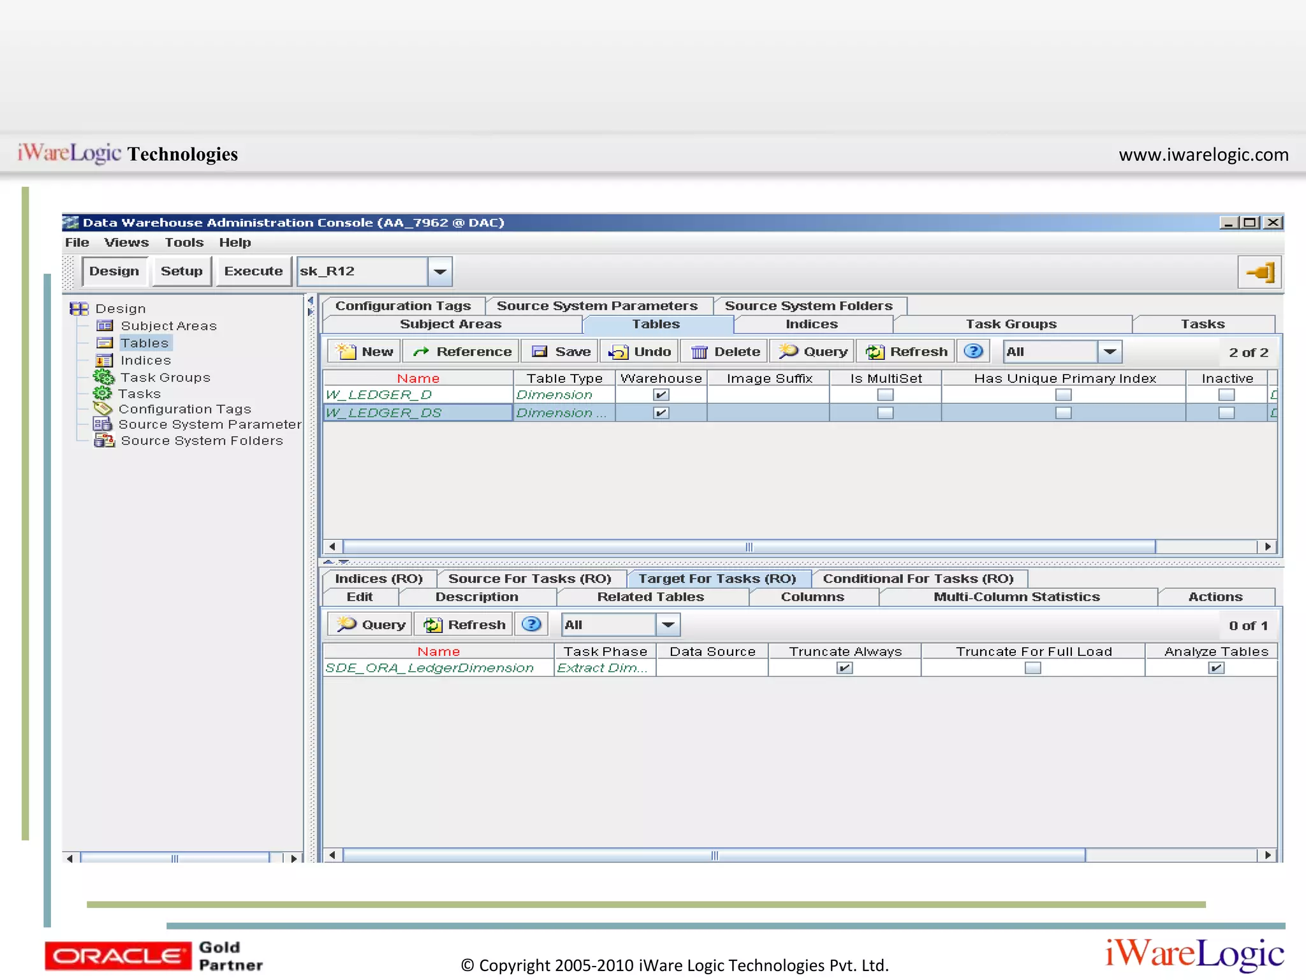Click the upper Query toolbar icon

point(789,351)
